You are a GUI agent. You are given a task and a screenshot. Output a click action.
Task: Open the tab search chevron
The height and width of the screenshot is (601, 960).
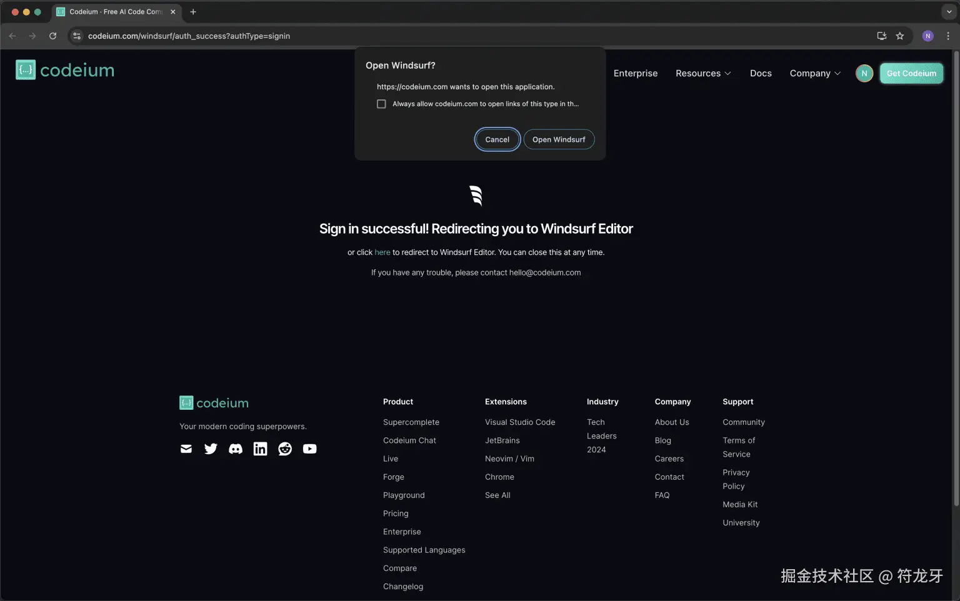[949, 12]
